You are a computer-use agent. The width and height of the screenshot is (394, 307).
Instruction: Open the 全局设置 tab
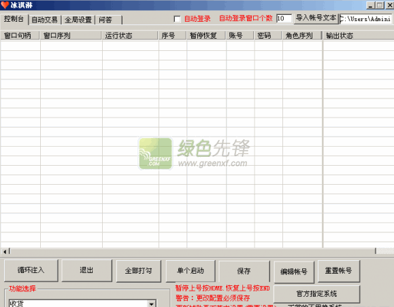coord(78,20)
